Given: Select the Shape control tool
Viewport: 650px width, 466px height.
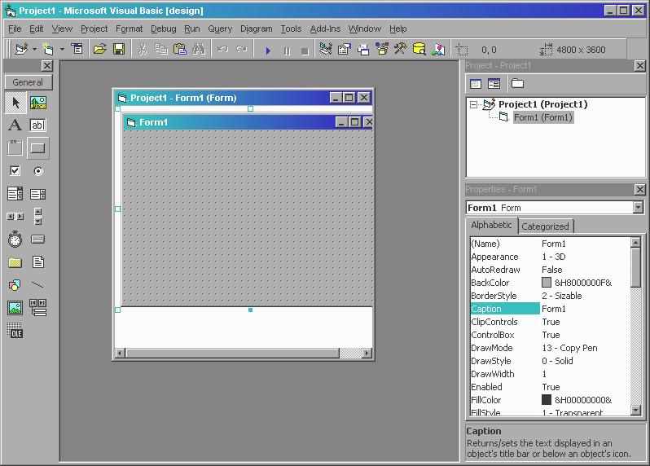Looking at the screenshot, I should coord(15,285).
